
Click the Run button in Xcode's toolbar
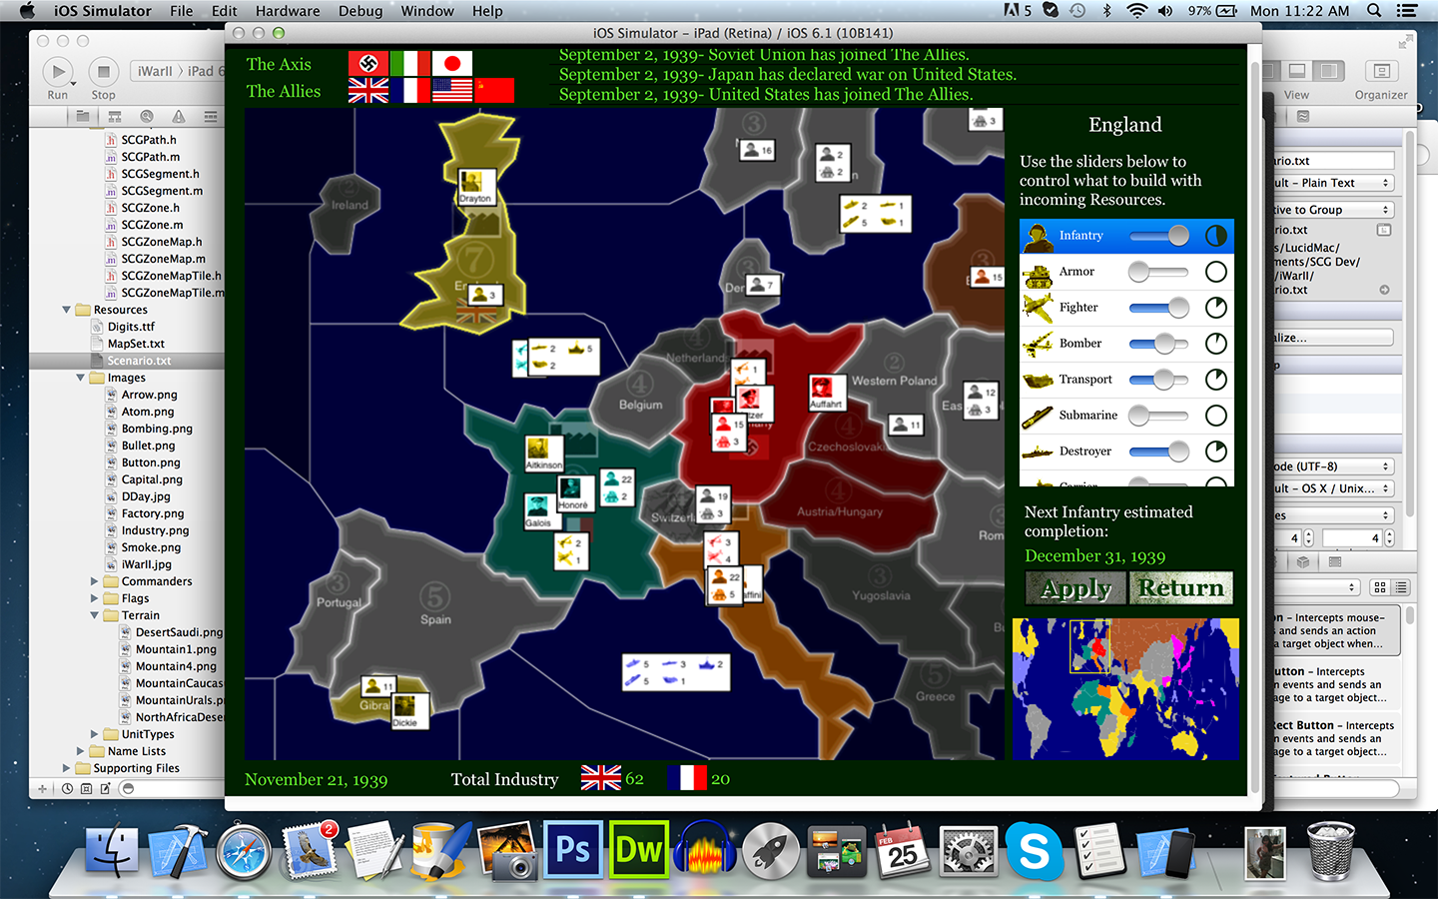[57, 71]
